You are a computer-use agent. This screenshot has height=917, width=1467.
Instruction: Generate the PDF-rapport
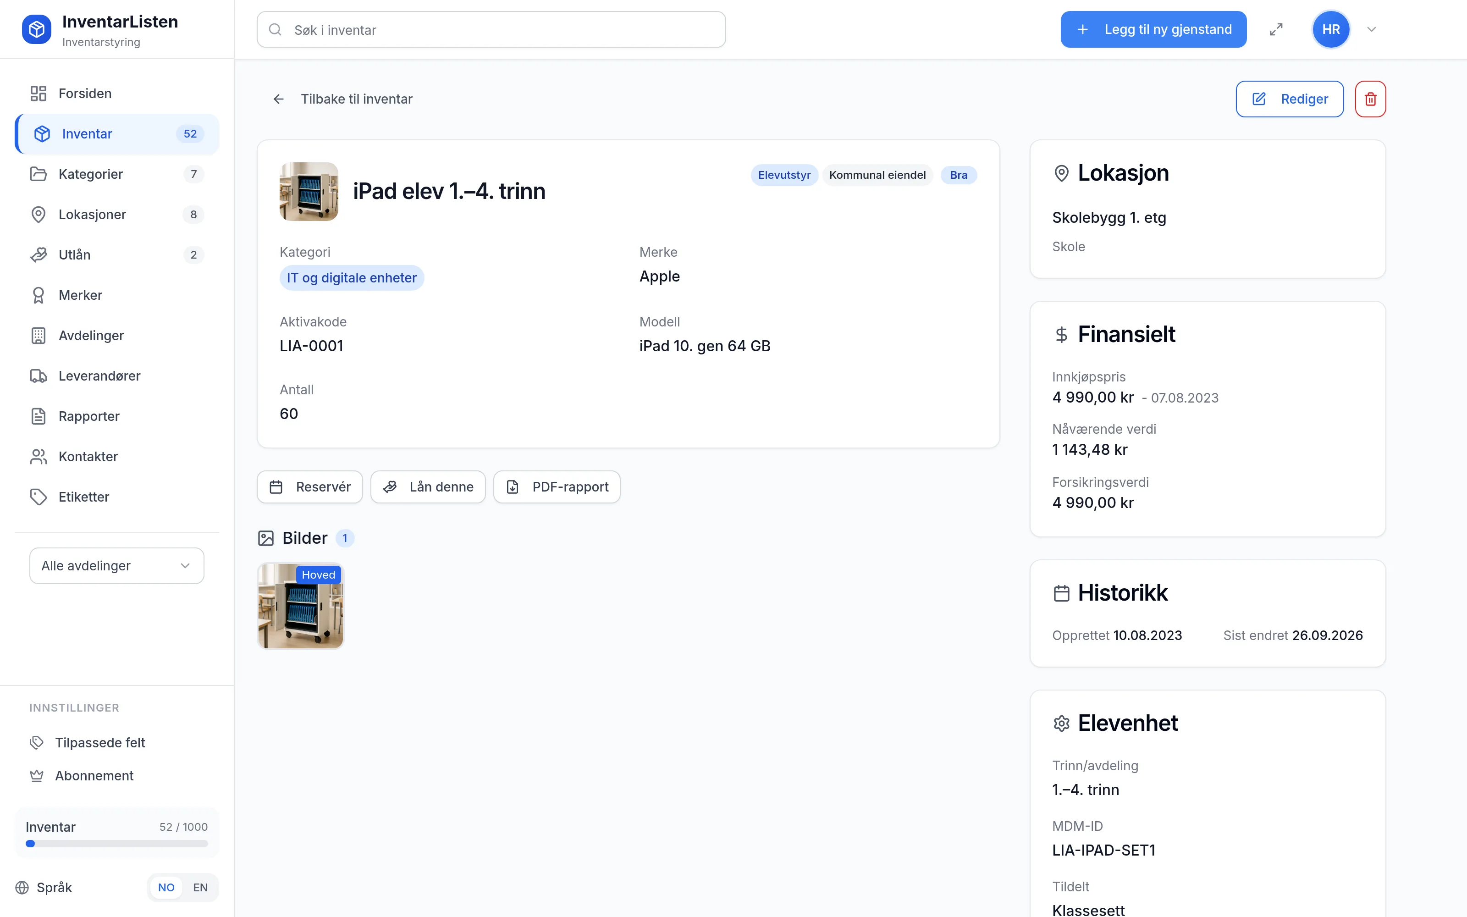[x=557, y=486]
